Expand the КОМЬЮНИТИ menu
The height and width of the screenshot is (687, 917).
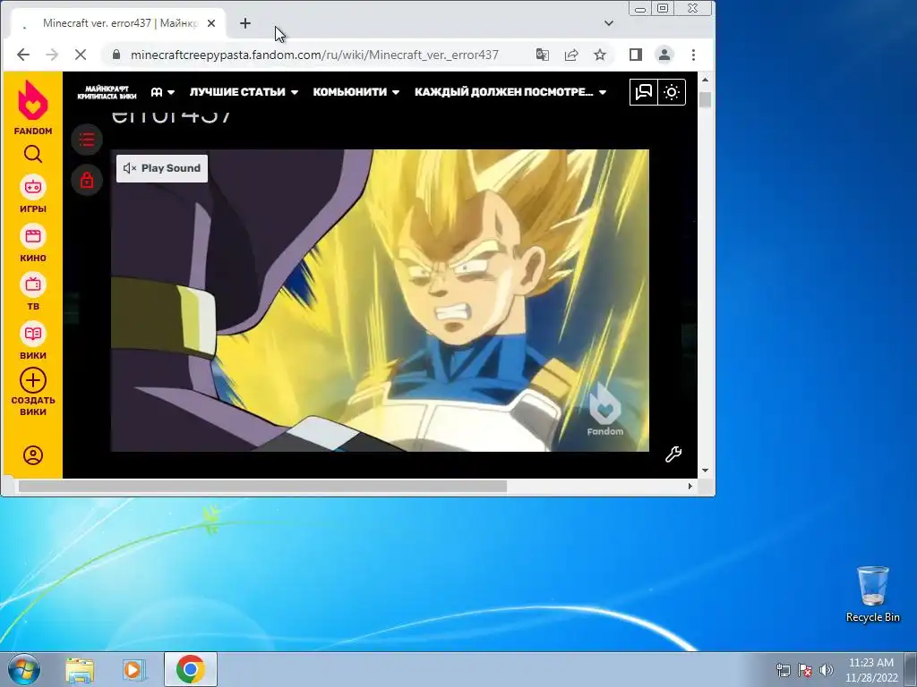[x=356, y=92]
